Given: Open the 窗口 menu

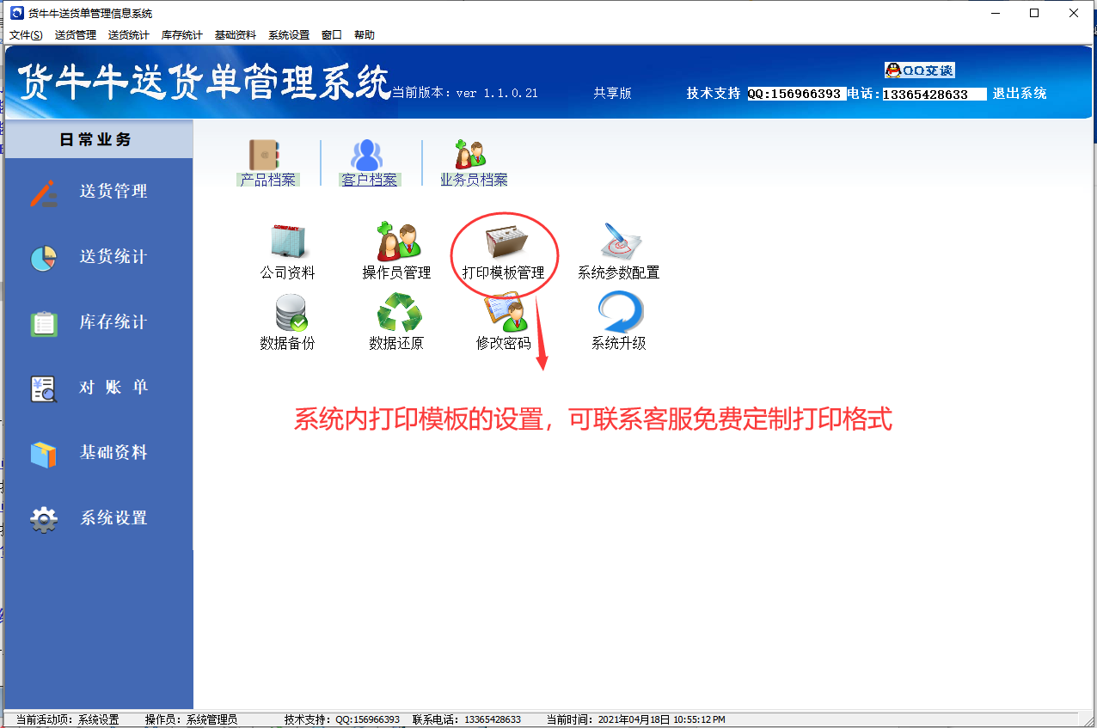Looking at the screenshot, I should coord(332,35).
